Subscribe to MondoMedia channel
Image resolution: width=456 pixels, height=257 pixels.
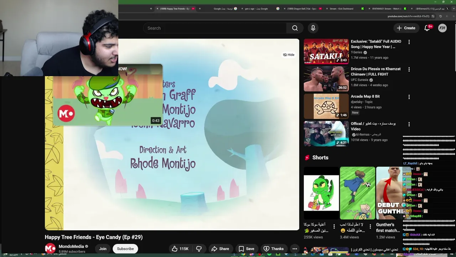point(125,249)
